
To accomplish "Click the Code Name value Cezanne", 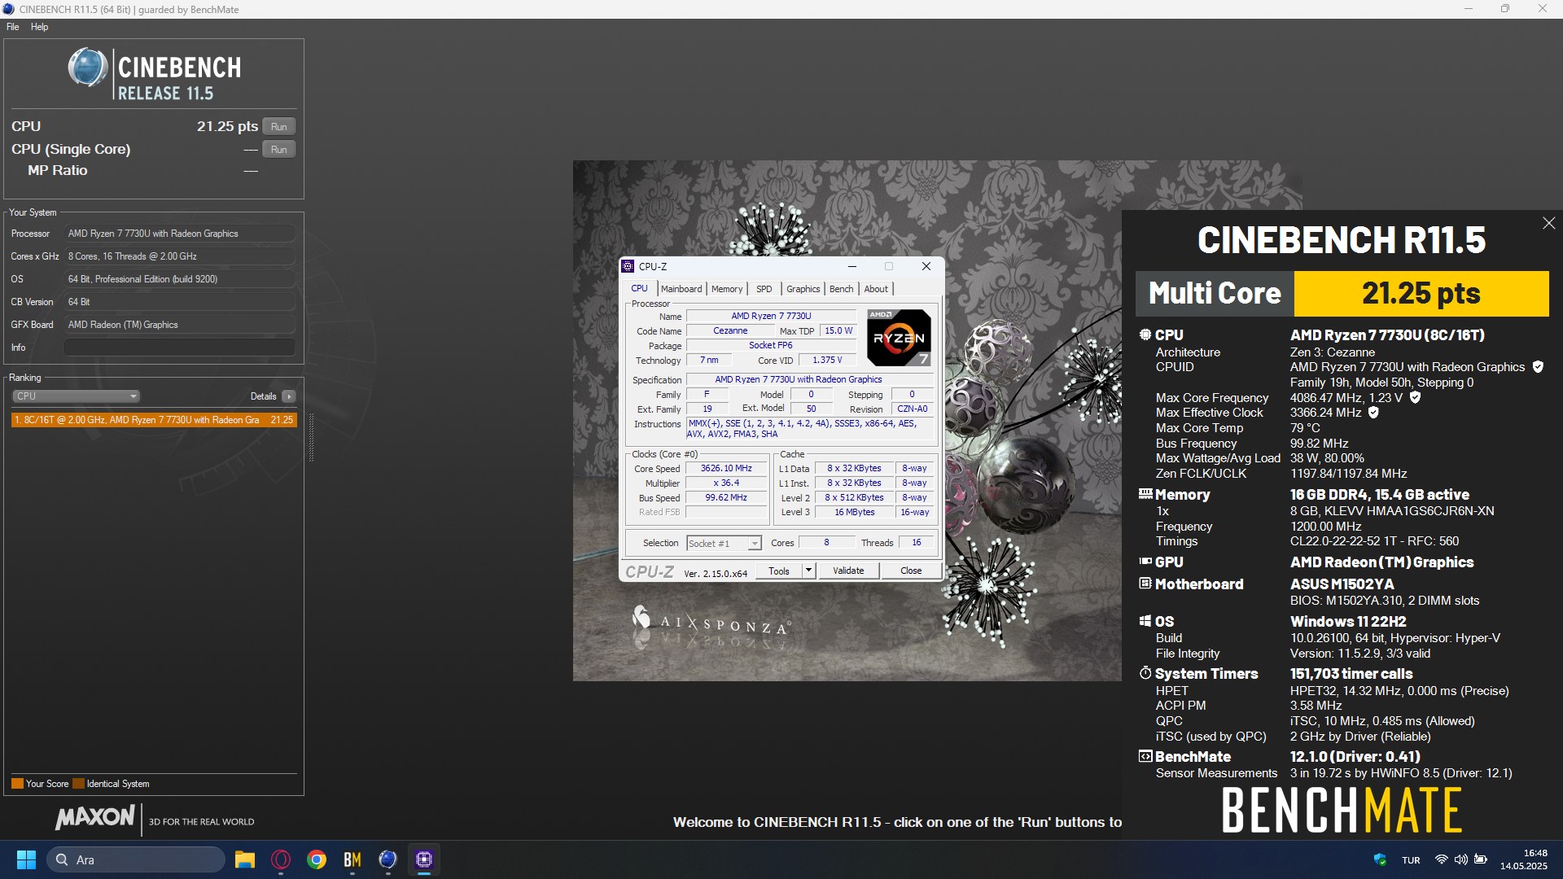I will tap(730, 331).
